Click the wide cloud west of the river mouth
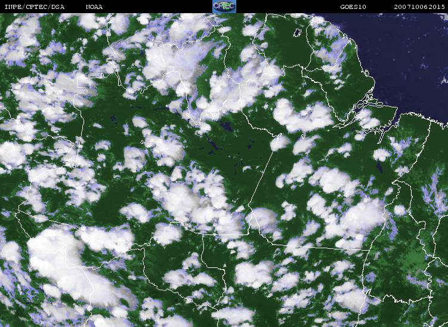448x327 pixels. click(303, 116)
